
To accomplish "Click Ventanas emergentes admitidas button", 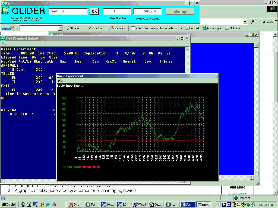I will [154, 28].
